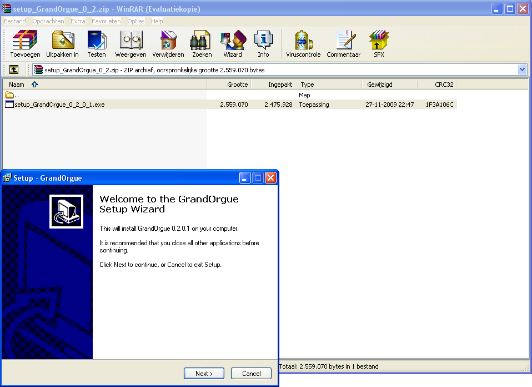
Task: Sort by the Gewijzigd column header
Action: (x=389, y=85)
